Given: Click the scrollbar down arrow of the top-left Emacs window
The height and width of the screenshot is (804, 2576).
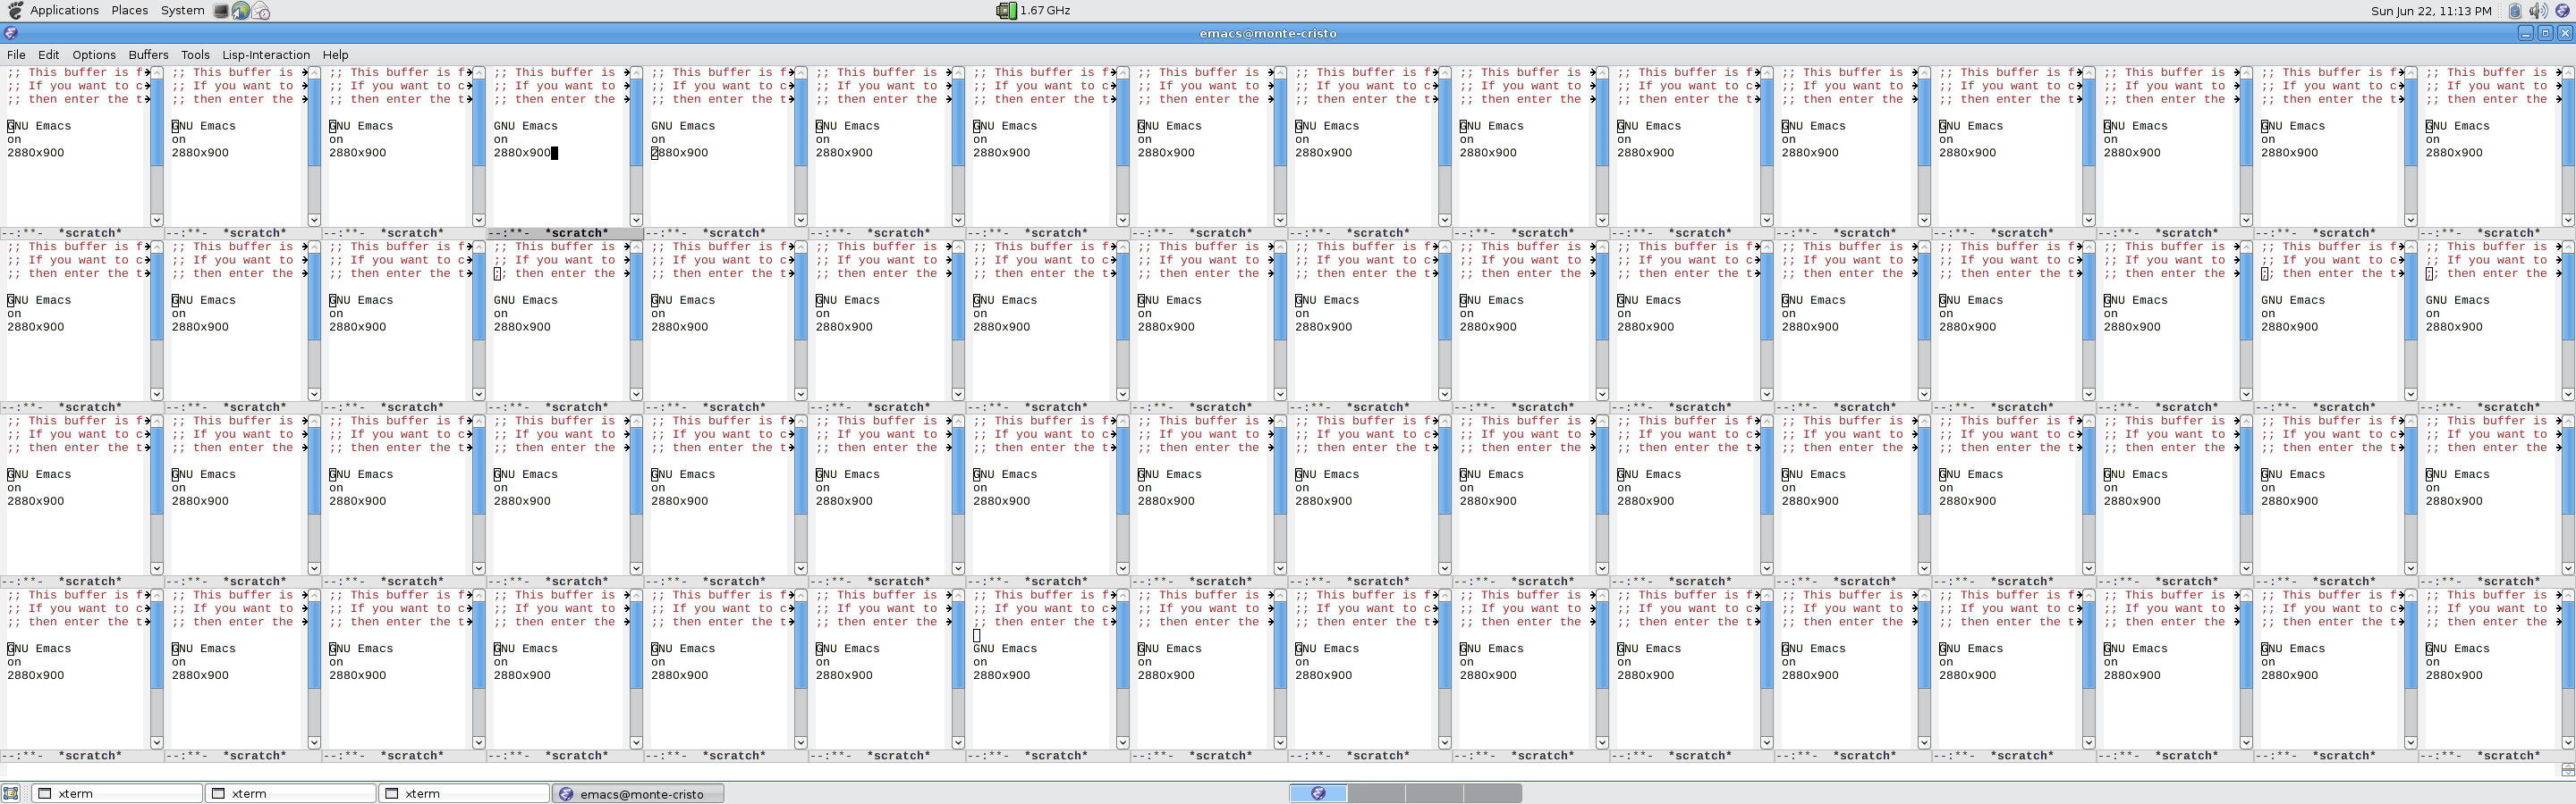Looking at the screenshot, I should pyautogui.click(x=157, y=220).
